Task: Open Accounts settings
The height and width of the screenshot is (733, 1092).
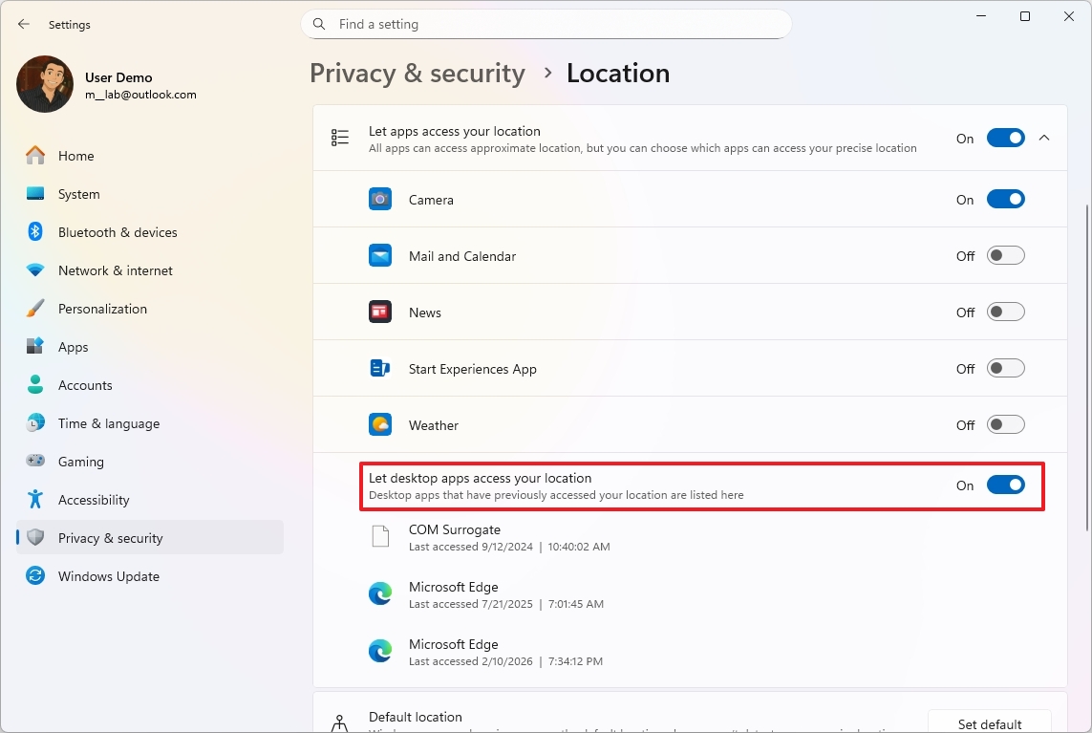Action: [86, 384]
